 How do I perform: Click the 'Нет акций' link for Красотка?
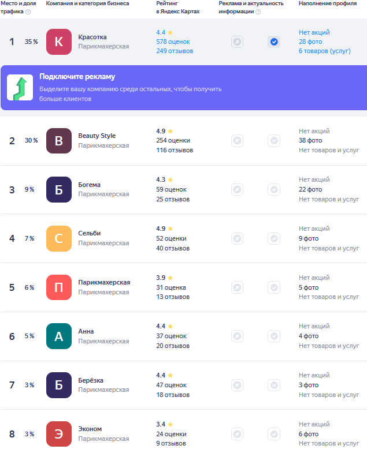pos(314,32)
